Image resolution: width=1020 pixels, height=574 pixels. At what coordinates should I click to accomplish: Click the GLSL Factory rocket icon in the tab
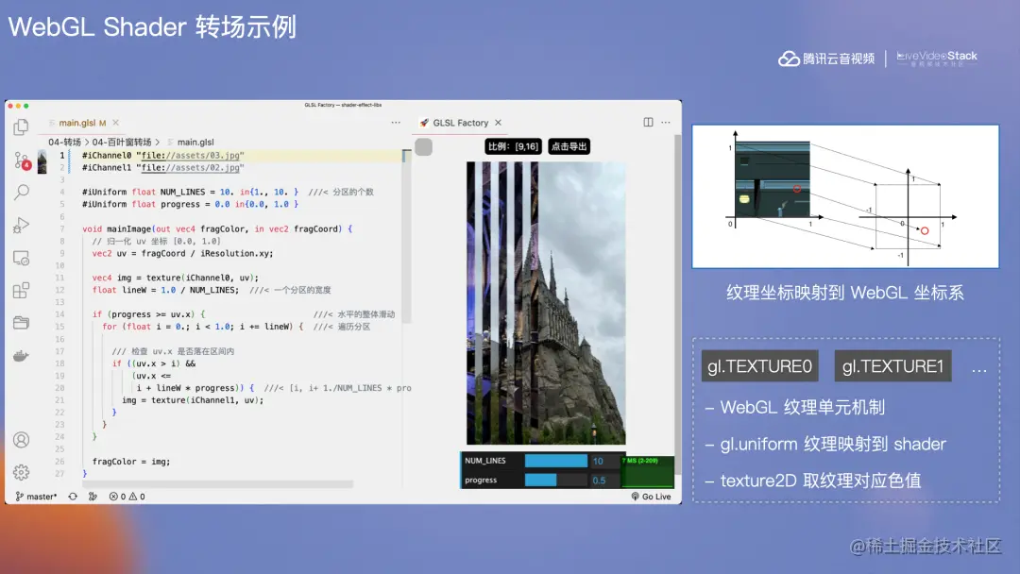pyautogui.click(x=424, y=122)
